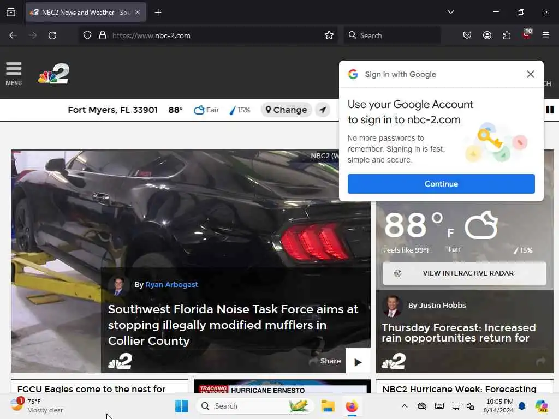The image size is (559, 419).
Task: Open Firefox View in tab bar
Action: click(x=11, y=12)
